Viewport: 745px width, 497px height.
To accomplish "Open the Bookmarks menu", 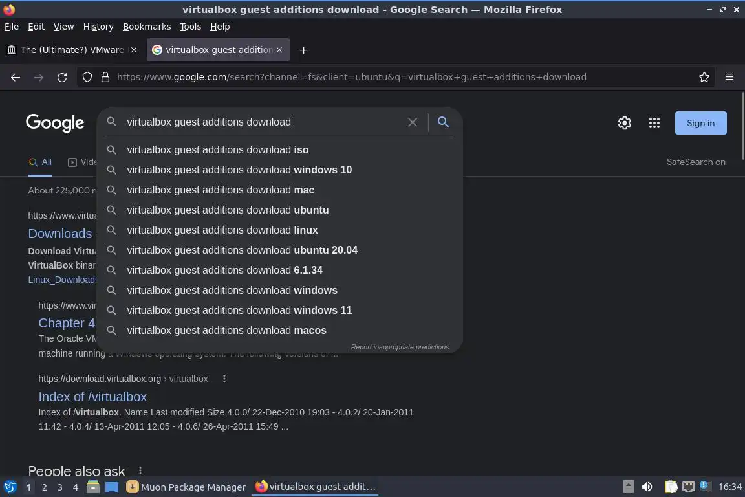I will pyautogui.click(x=147, y=27).
